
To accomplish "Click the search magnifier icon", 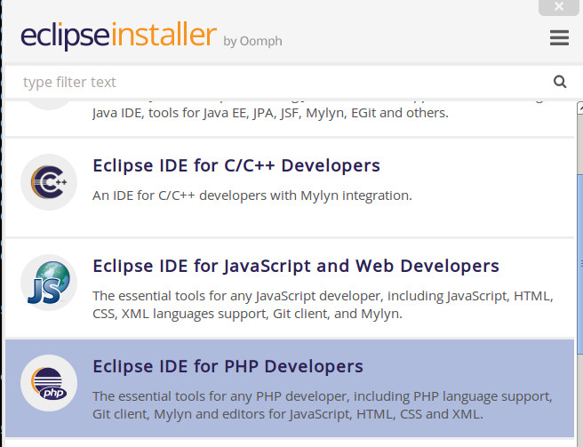I will pyautogui.click(x=560, y=82).
